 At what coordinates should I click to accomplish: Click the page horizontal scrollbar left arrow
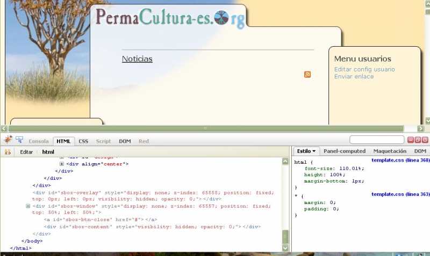[4, 128]
